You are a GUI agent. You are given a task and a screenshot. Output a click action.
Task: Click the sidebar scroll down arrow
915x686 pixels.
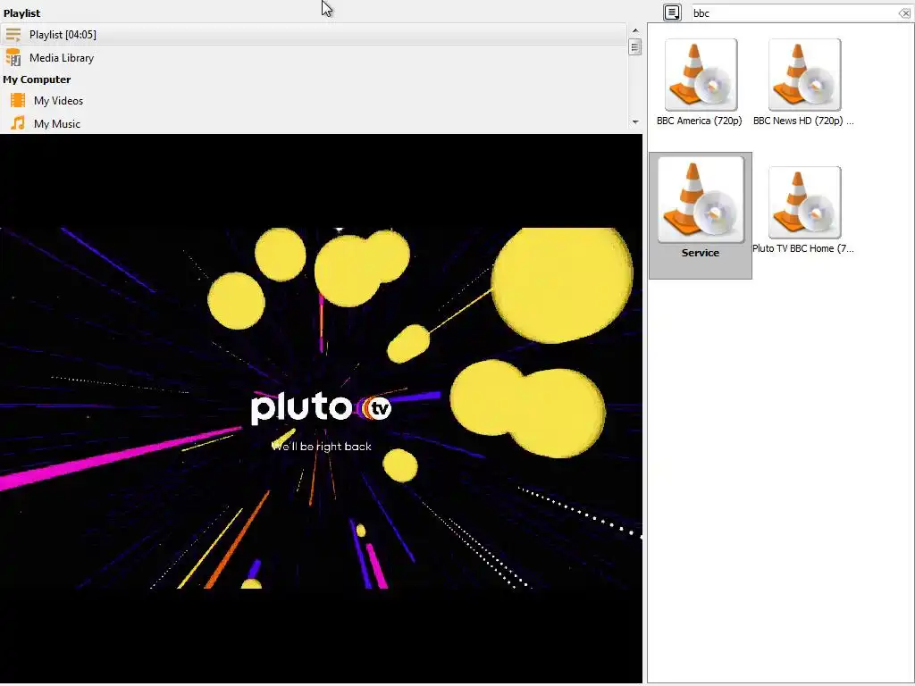coord(635,121)
